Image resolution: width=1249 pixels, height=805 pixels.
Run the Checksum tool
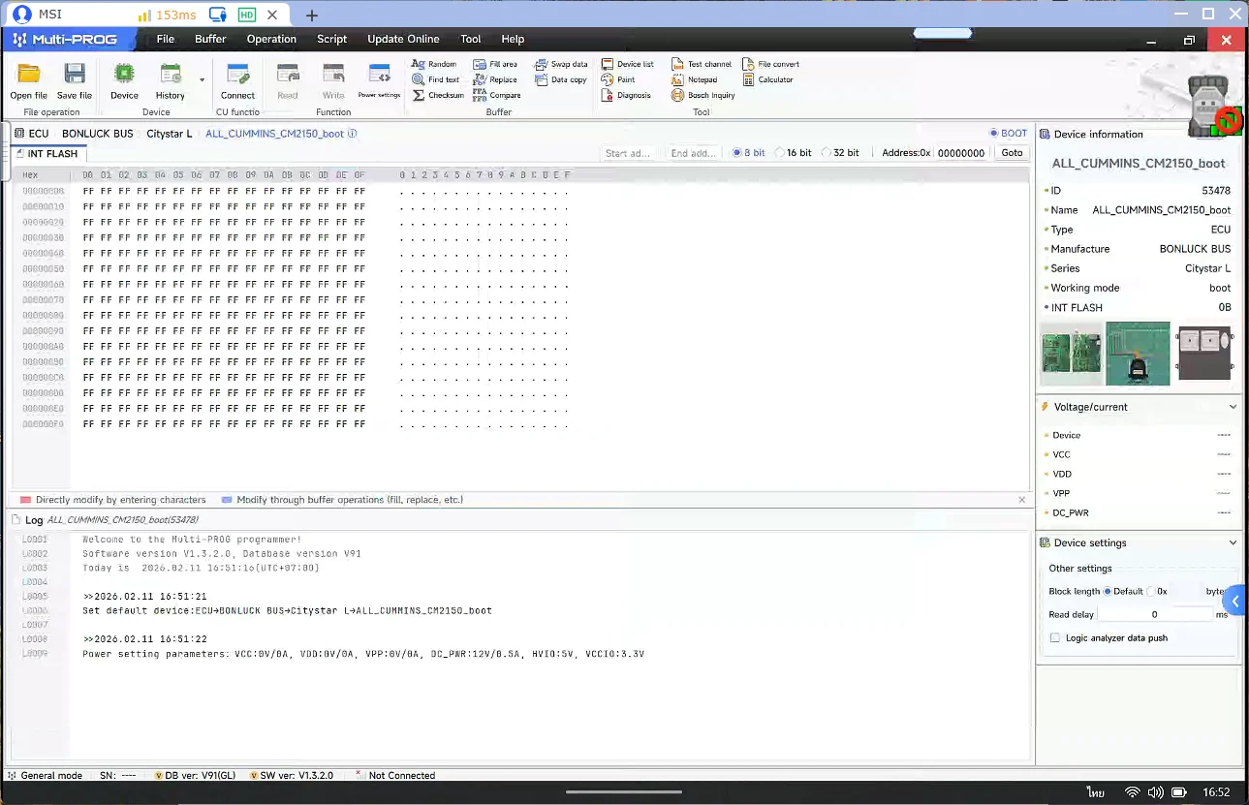click(438, 95)
